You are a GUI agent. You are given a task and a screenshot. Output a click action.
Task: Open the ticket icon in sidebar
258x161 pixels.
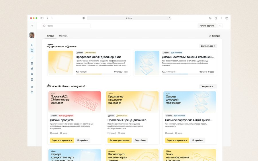click(x=32, y=58)
